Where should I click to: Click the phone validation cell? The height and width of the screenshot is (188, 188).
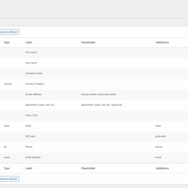pyautogui.click(x=159, y=147)
